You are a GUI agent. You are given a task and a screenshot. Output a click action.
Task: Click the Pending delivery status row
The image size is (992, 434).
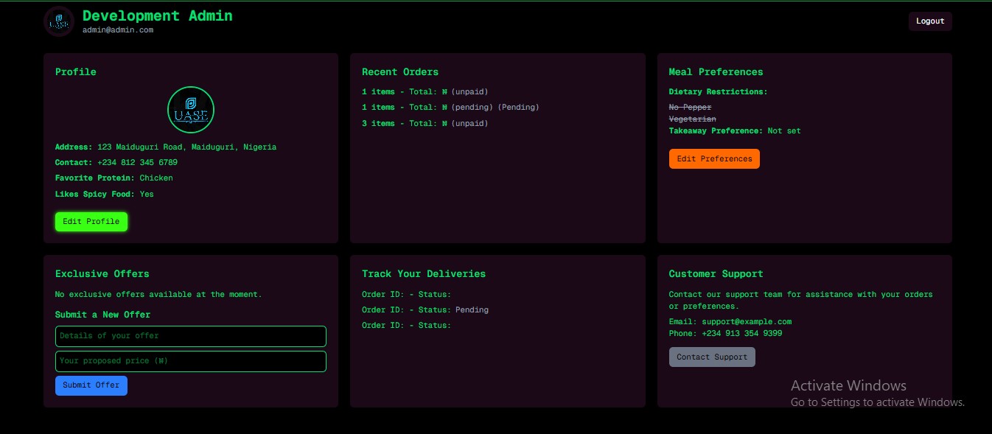coord(425,310)
